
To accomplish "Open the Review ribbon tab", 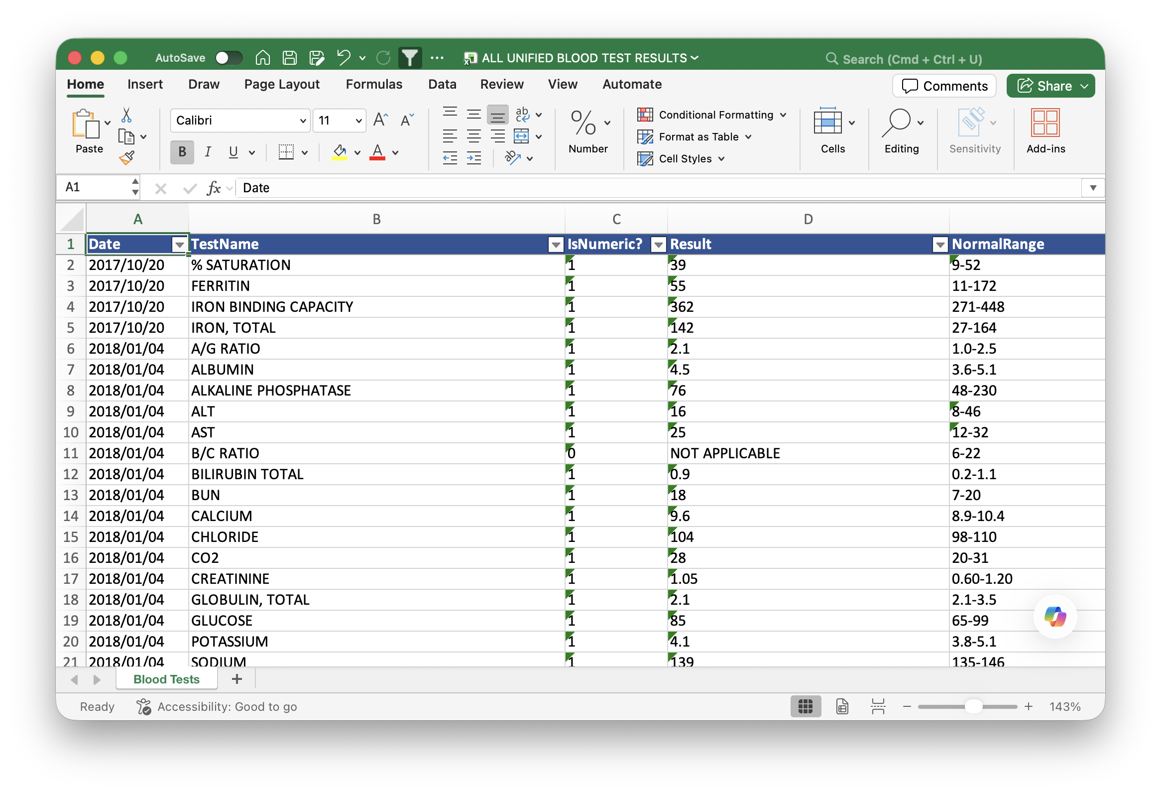I will pyautogui.click(x=502, y=84).
